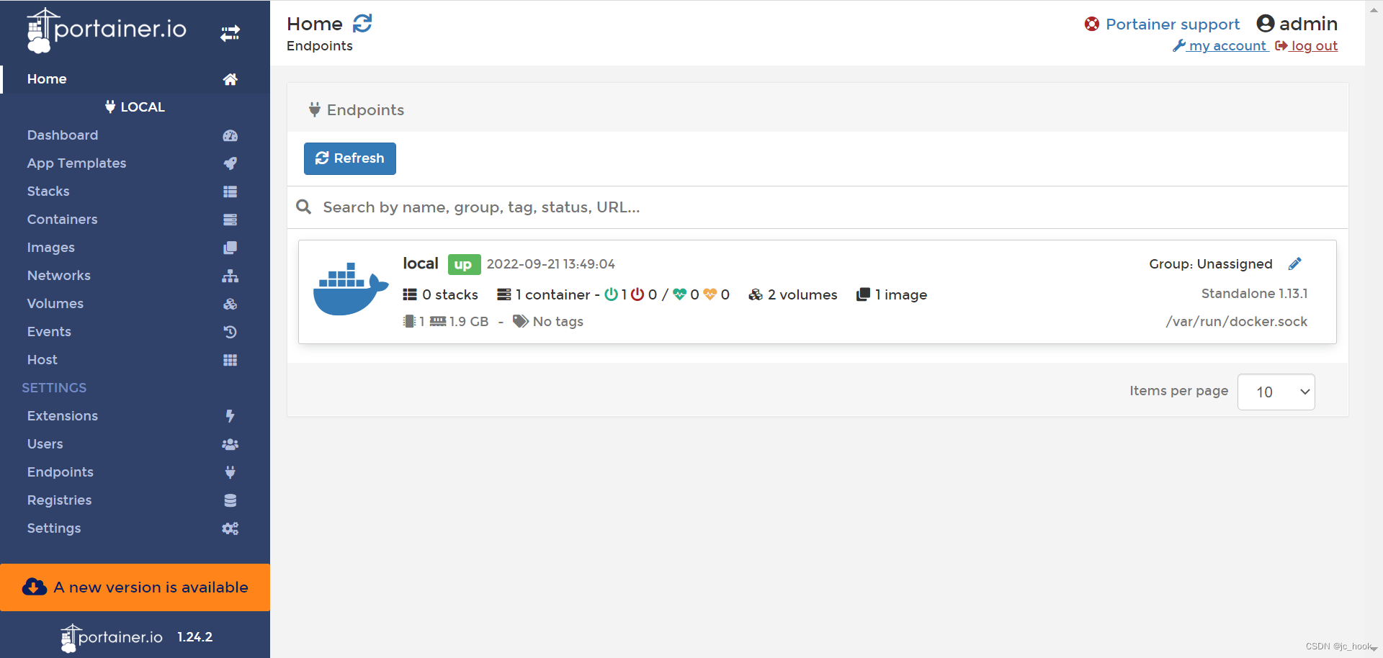This screenshot has width=1383, height=658.
Task: Open the local endpoint name
Action: point(421,263)
